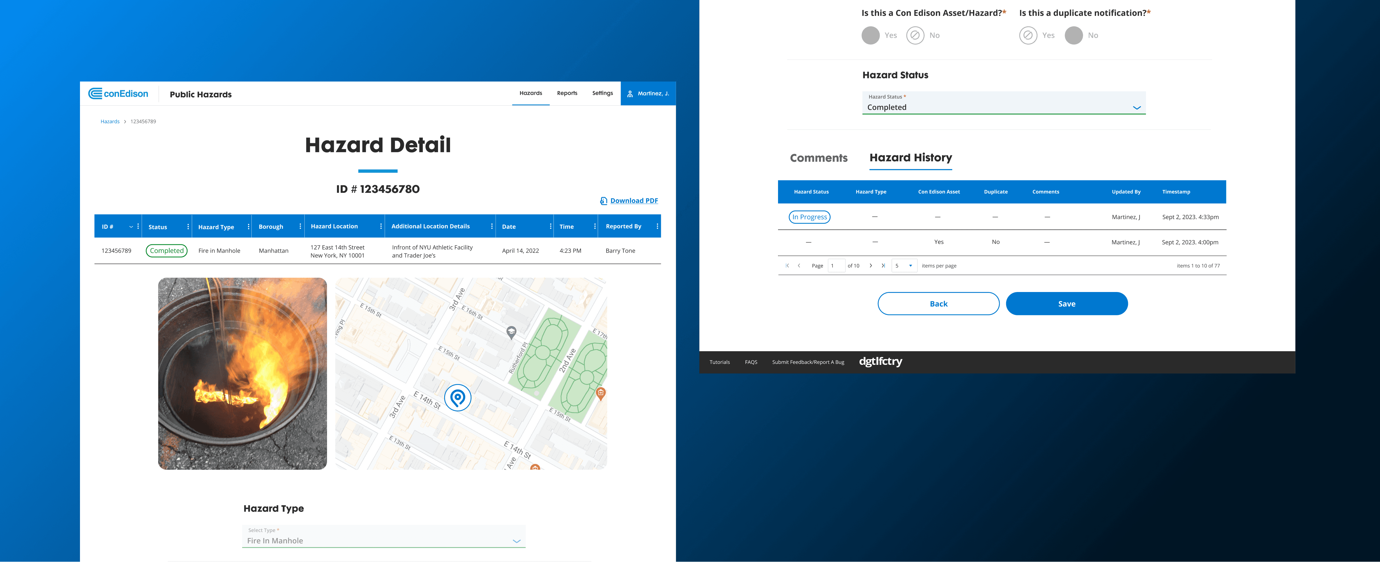Switch to the Comments tab

[x=819, y=157]
